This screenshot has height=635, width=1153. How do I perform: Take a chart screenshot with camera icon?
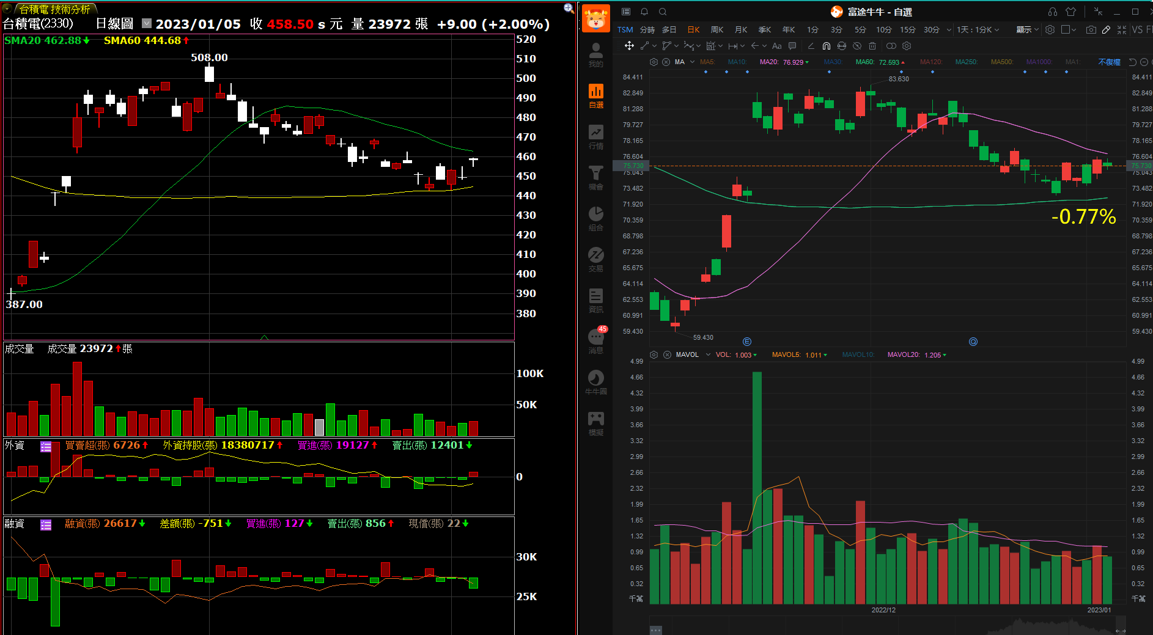[1091, 29]
